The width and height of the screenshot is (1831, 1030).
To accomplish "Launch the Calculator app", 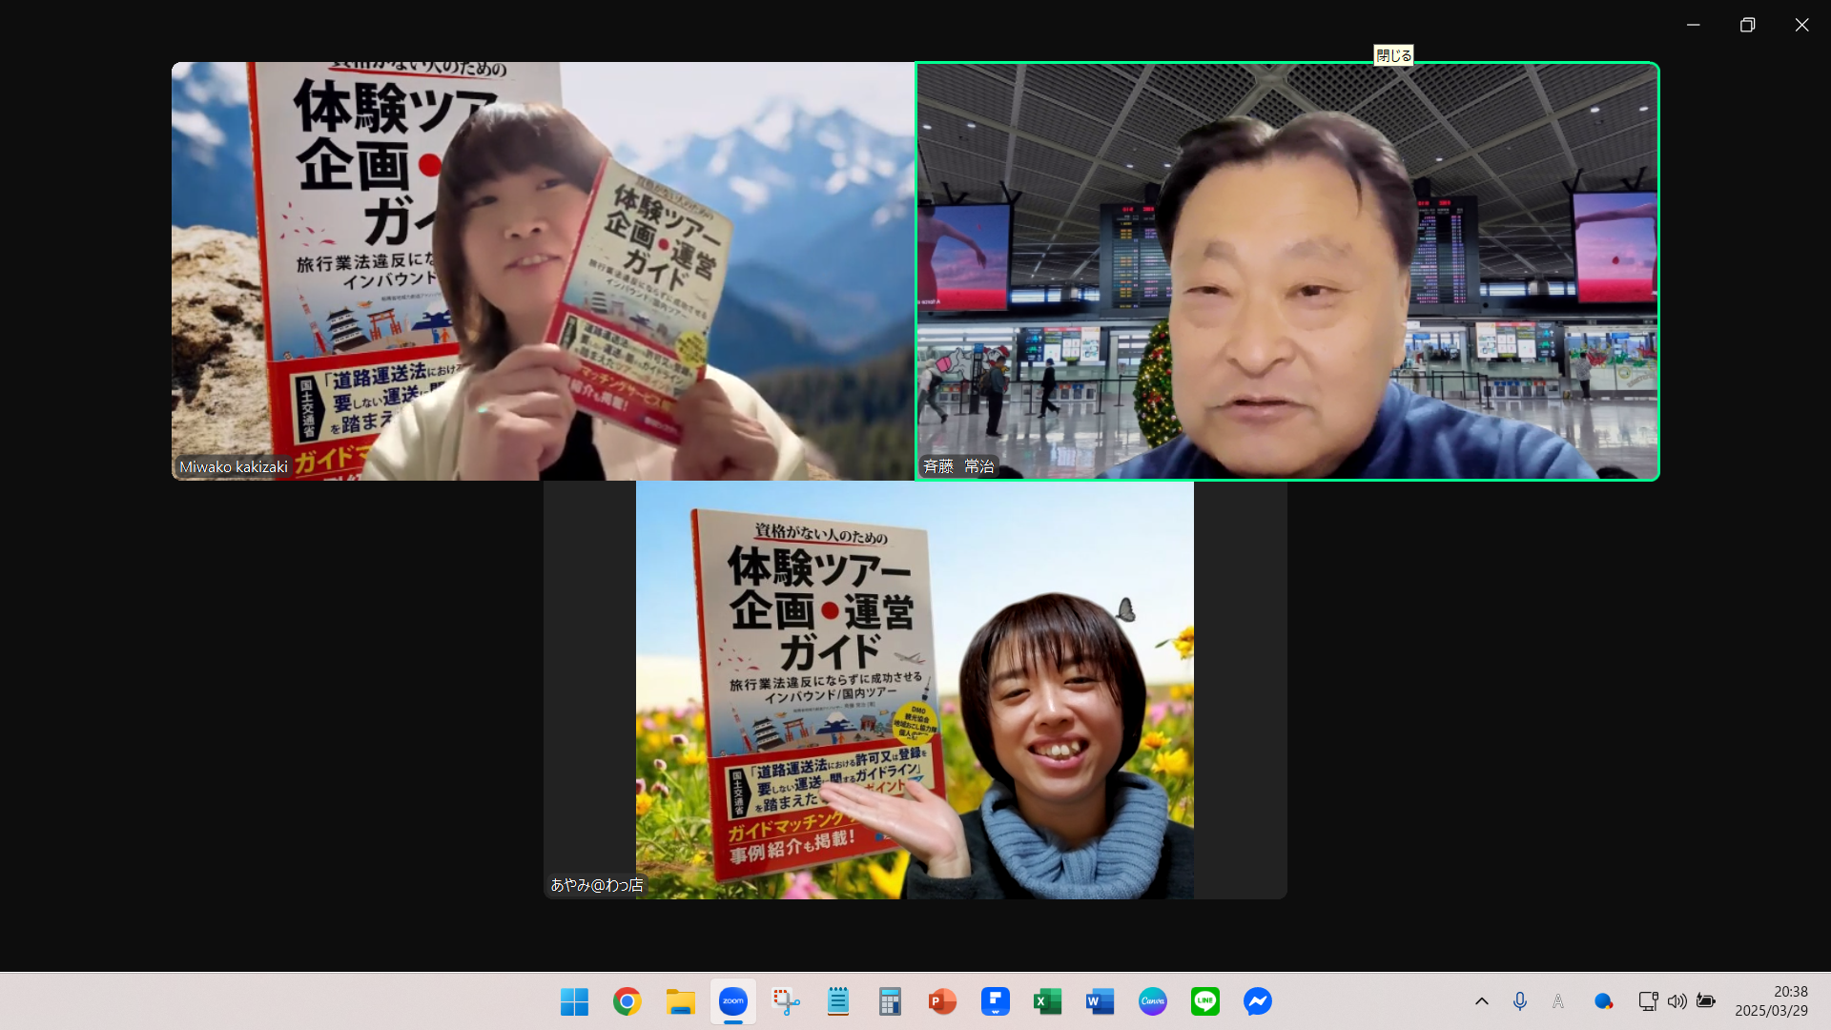I will click(x=890, y=1001).
